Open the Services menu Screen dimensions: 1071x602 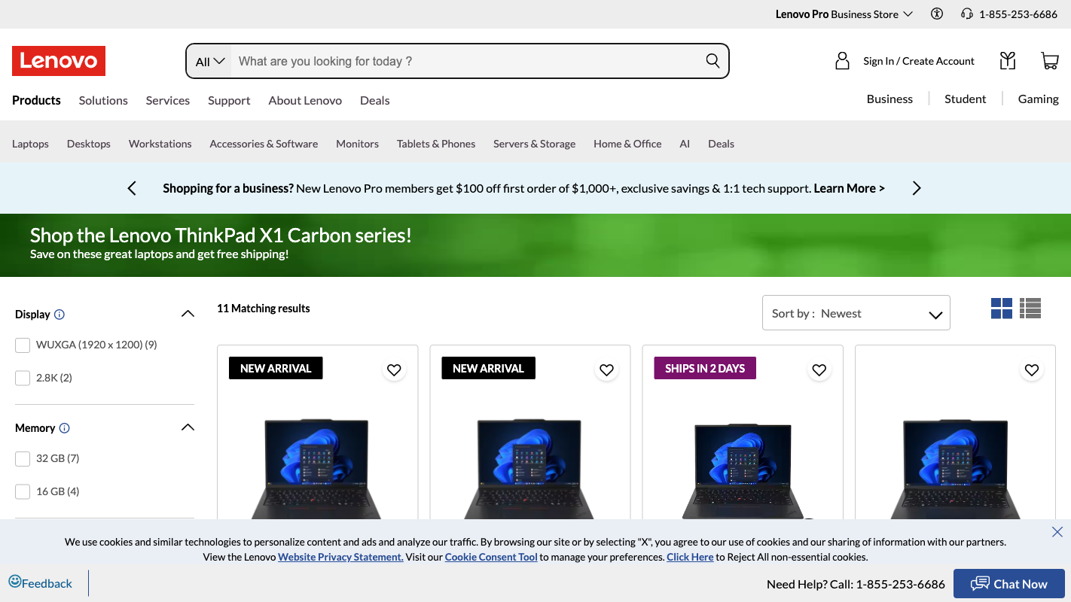point(168,100)
